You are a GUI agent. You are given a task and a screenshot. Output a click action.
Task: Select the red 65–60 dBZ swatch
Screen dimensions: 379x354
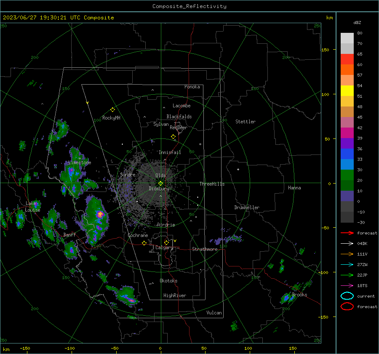(347, 59)
